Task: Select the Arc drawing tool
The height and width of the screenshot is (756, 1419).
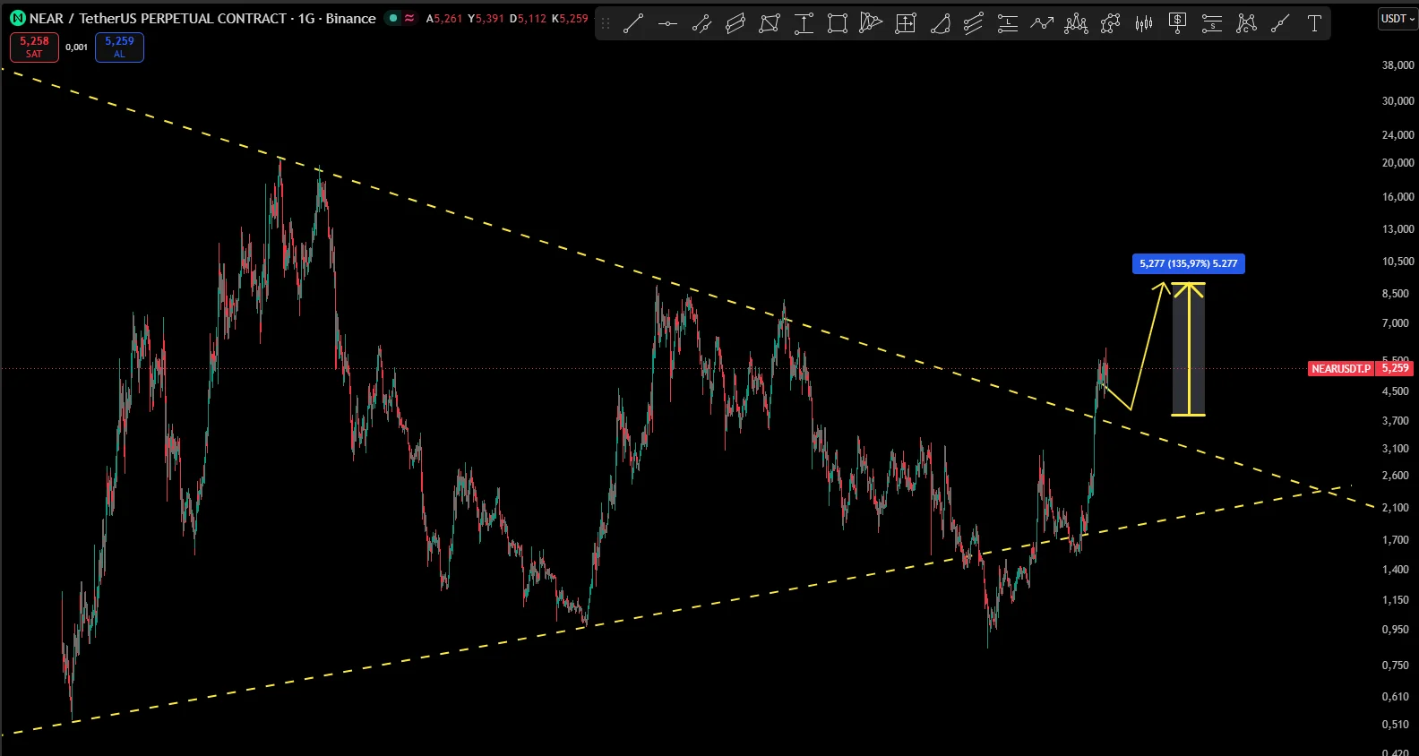Action: [x=940, y=24]
